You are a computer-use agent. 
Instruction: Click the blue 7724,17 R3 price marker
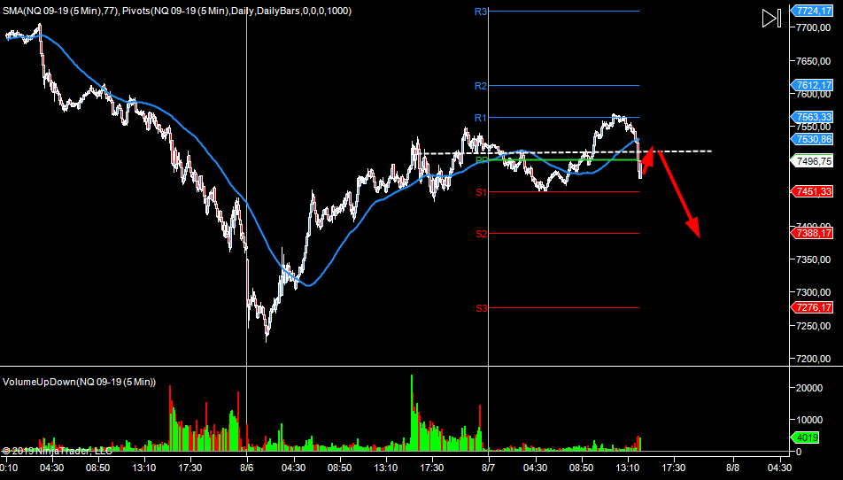[812, 12]
